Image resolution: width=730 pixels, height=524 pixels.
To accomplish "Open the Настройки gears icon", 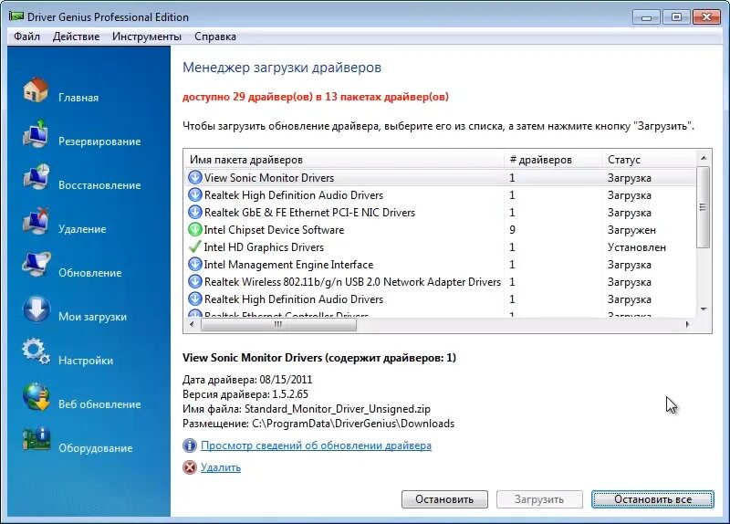I will [x=36, y=352].
